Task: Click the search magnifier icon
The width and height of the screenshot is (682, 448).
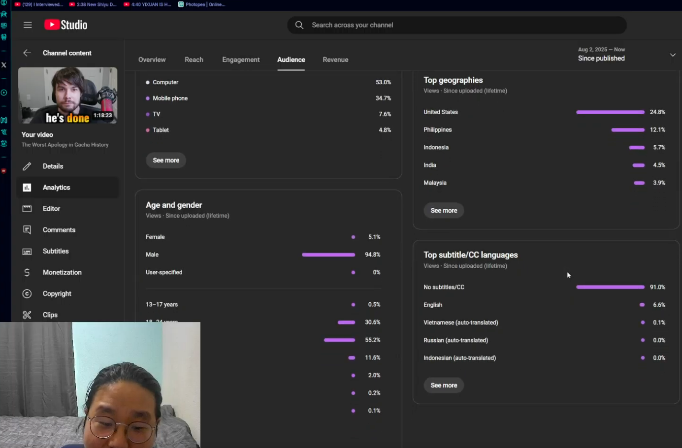Action: pos(299,25)
